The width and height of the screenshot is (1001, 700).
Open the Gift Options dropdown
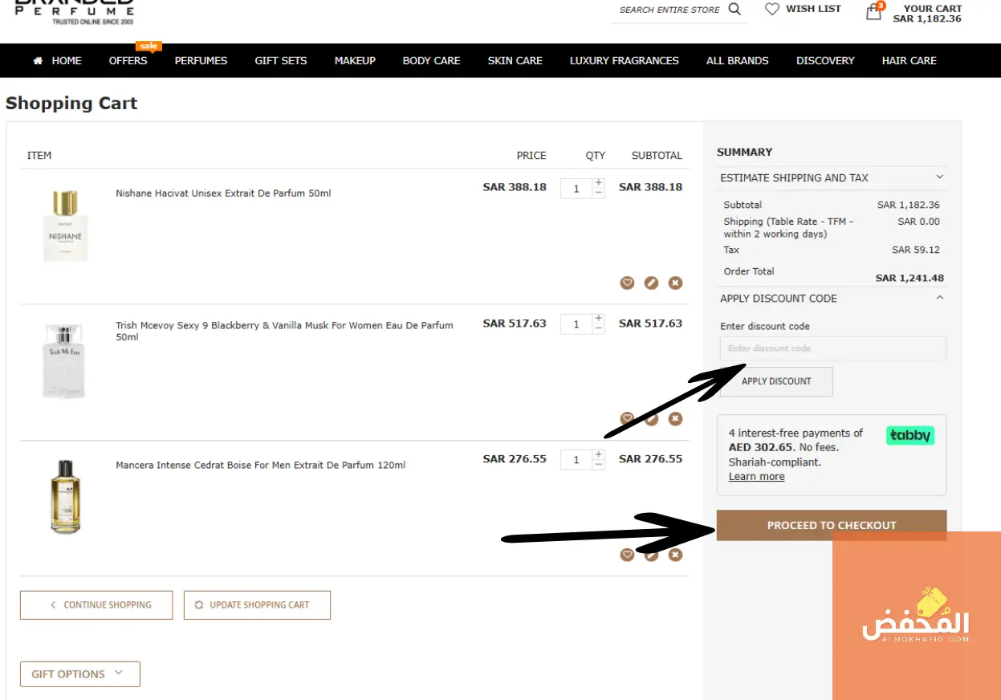coord(80,674)
